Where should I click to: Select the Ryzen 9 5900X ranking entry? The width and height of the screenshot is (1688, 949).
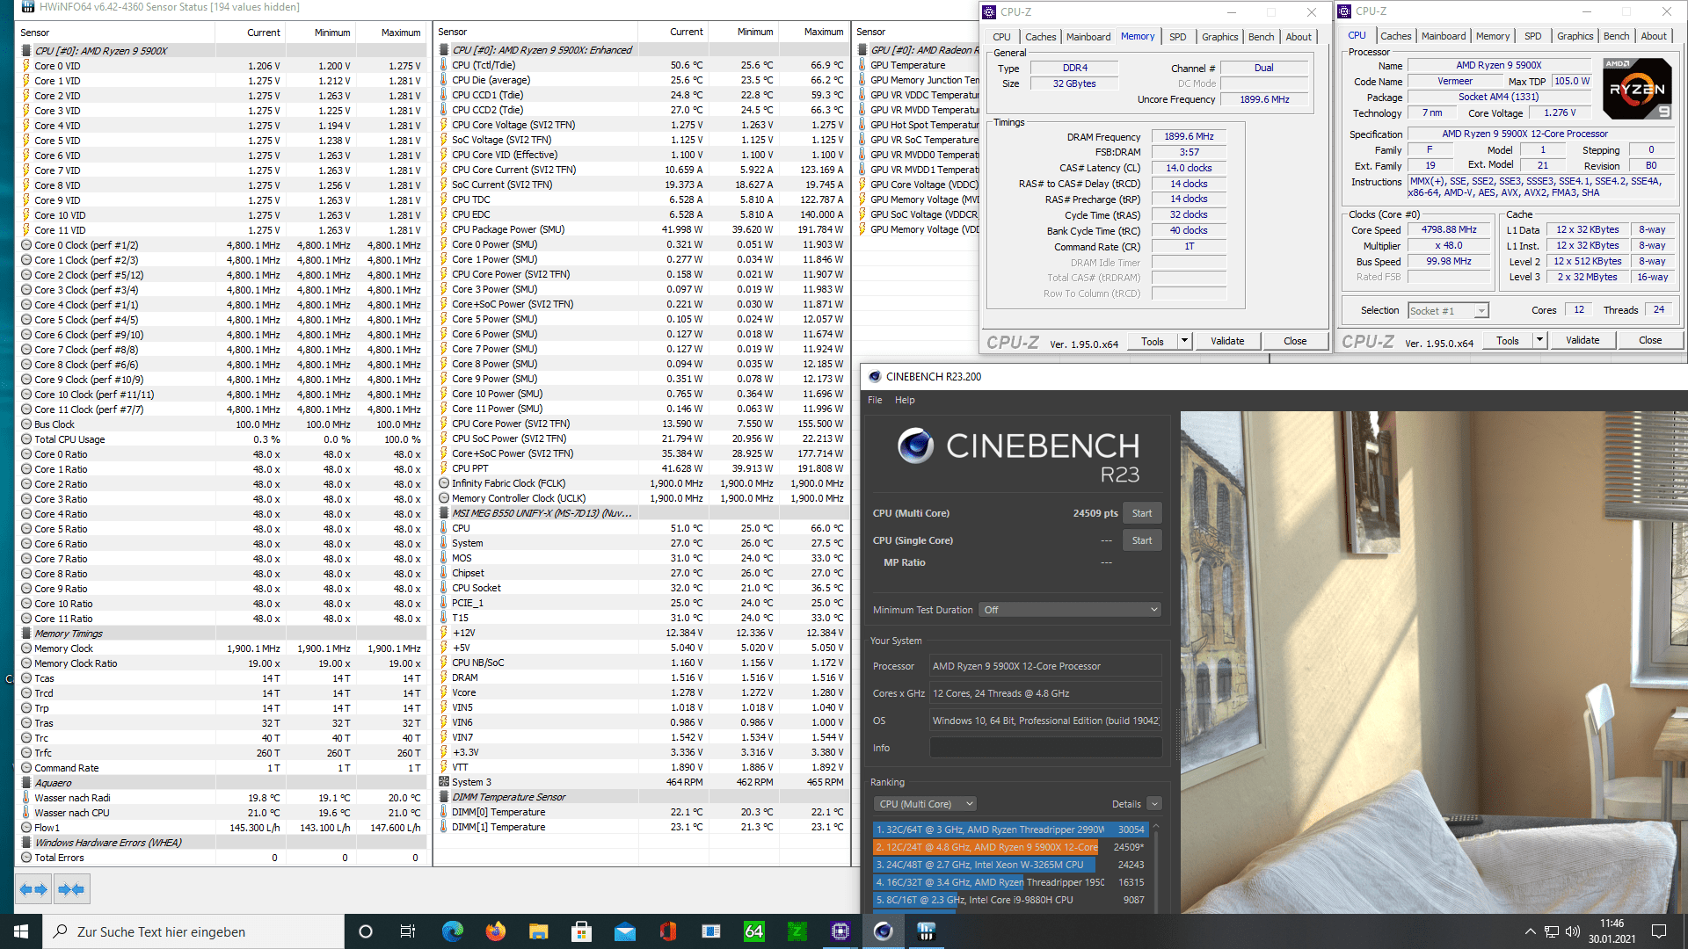(x=1010, y=847)
